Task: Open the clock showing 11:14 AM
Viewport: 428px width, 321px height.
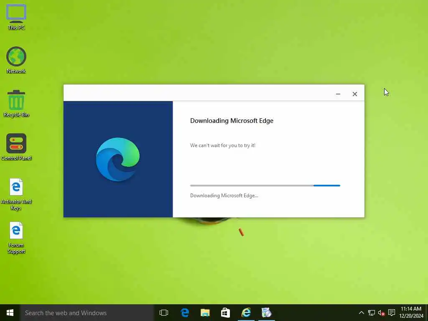Action: click(x=411, y=313)
